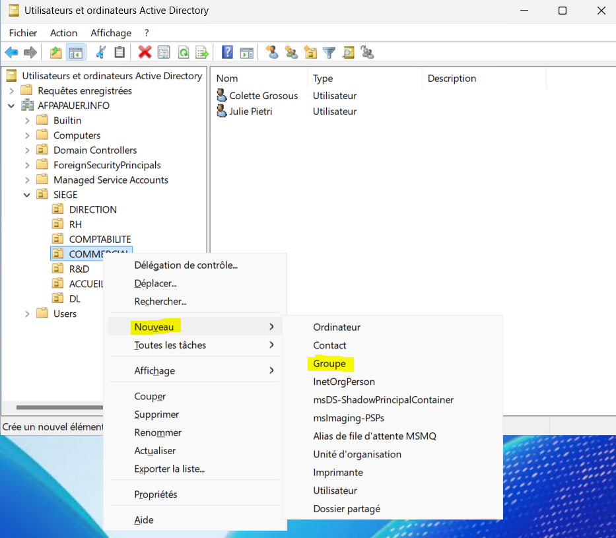Collapse the AFPAPAUER.INFO domain node
Image resolution: width=616 pixels, height=538 pixels.
coord(11,106)
